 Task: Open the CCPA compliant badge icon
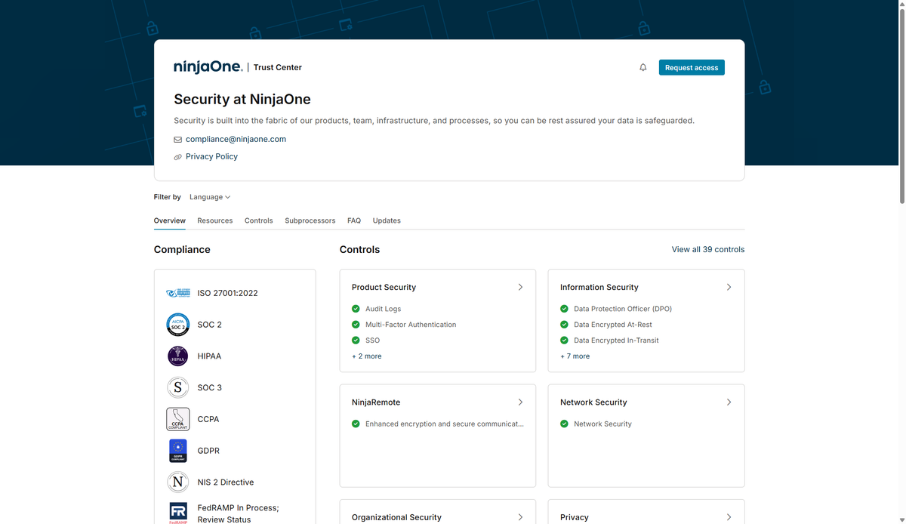pos(178,419)
